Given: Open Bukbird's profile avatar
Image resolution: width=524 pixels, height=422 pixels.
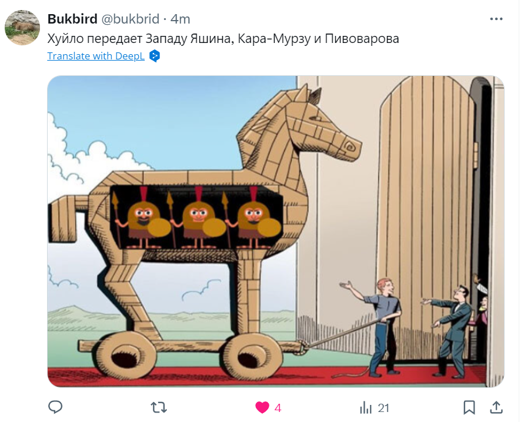Looking at the screenshot, I should [22, 28].
